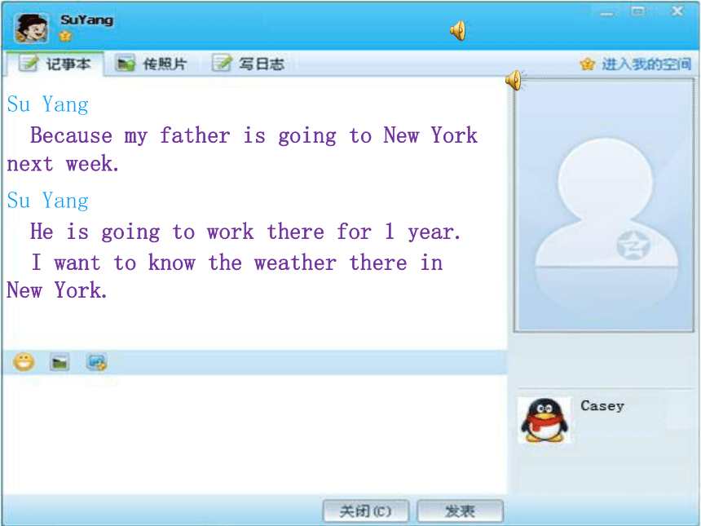Click message "I want to know the weather there in"
This screenshot has height=526, width=701.
(x=237, y=263)
